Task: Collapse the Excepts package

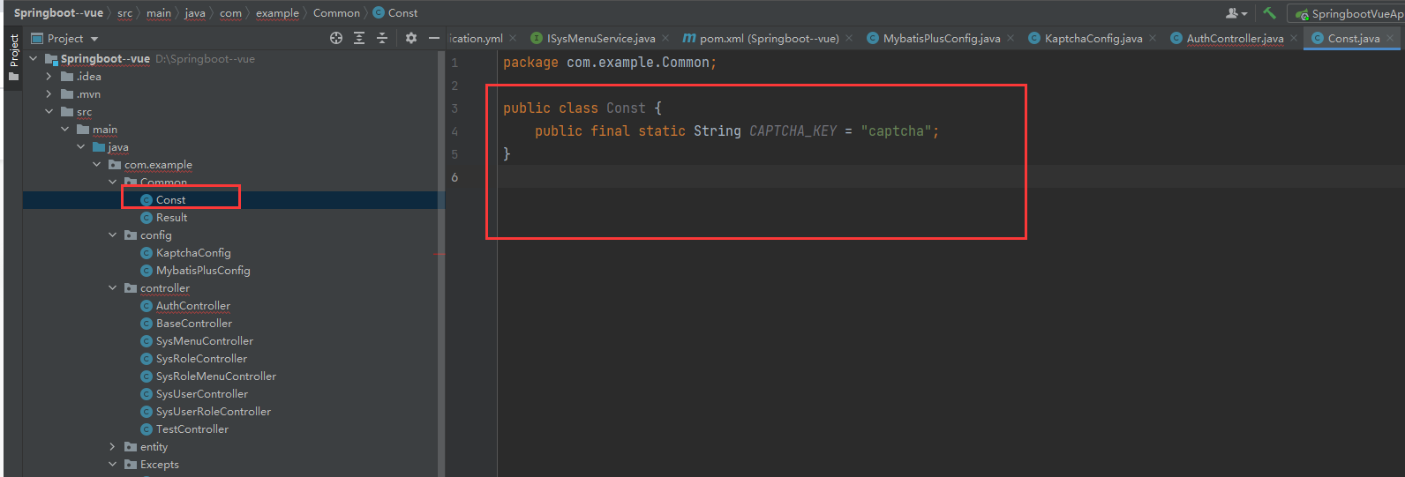Action: 113,465
